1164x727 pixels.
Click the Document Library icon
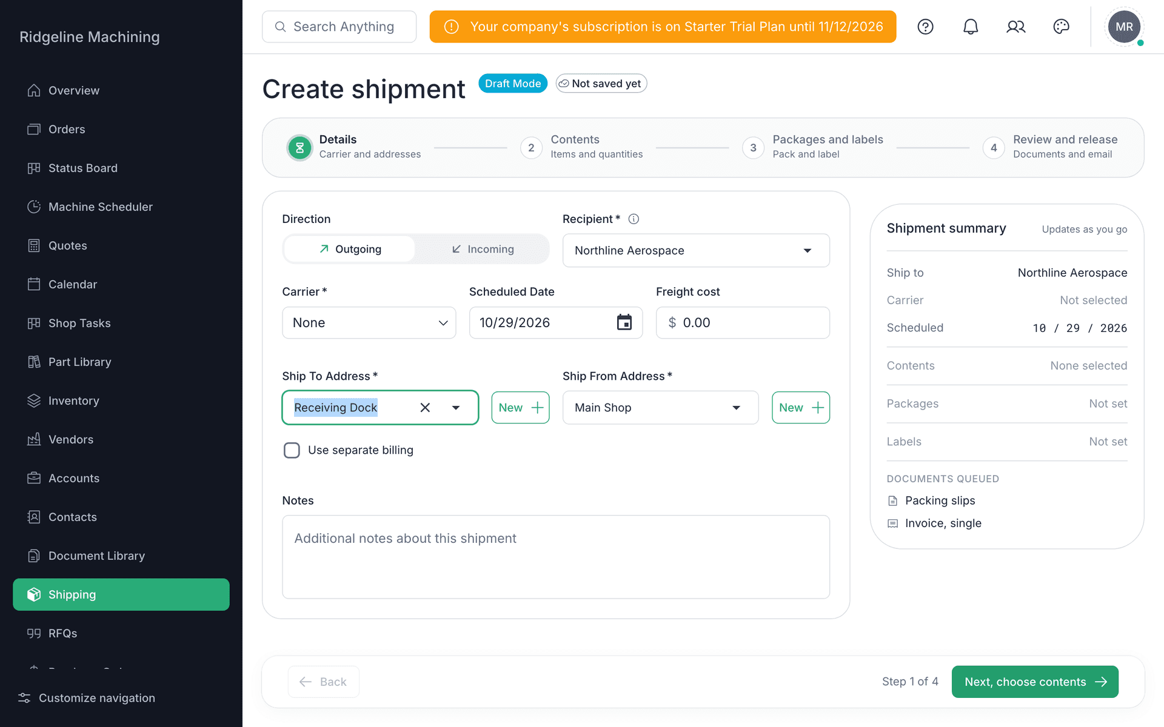coord(34,556)
